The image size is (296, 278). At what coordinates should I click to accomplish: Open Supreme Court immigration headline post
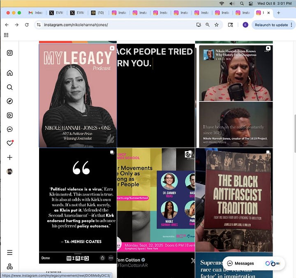234,265
